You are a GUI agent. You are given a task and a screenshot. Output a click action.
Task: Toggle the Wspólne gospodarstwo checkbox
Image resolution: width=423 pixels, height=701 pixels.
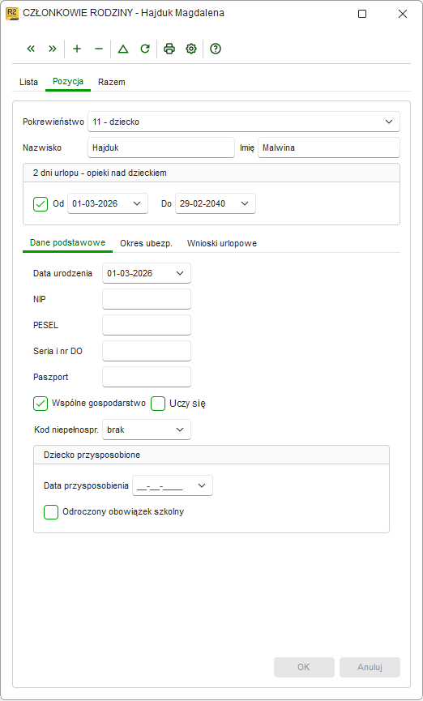coord(41,404)
